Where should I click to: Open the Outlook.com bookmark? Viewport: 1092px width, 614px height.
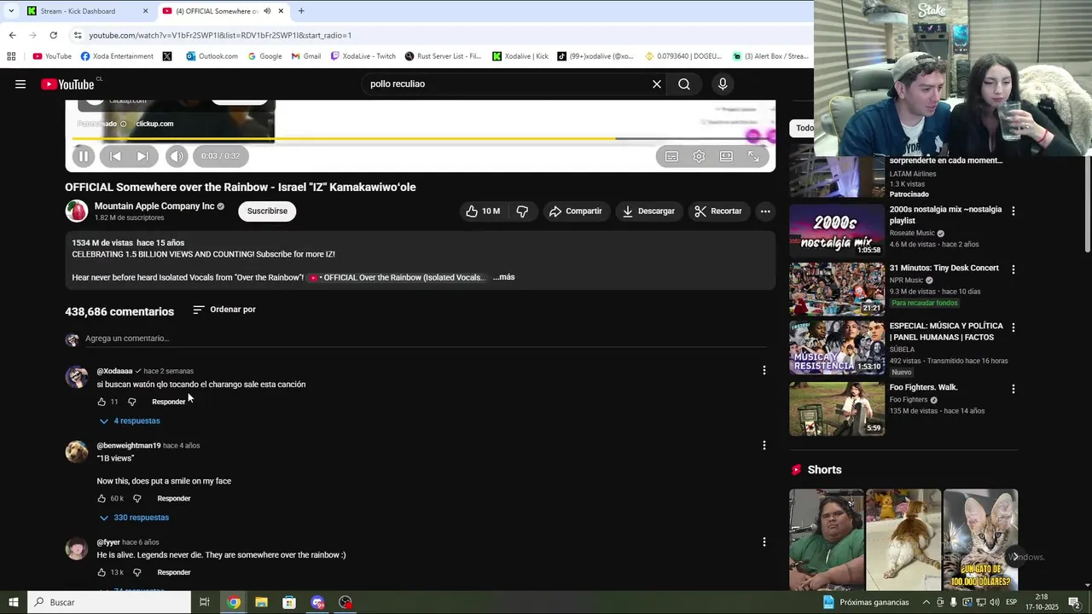[x=212, y=56]
